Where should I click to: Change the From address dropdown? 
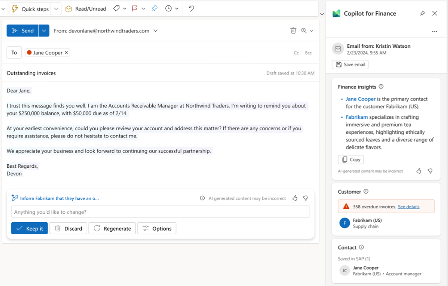[x=155, y=30]
